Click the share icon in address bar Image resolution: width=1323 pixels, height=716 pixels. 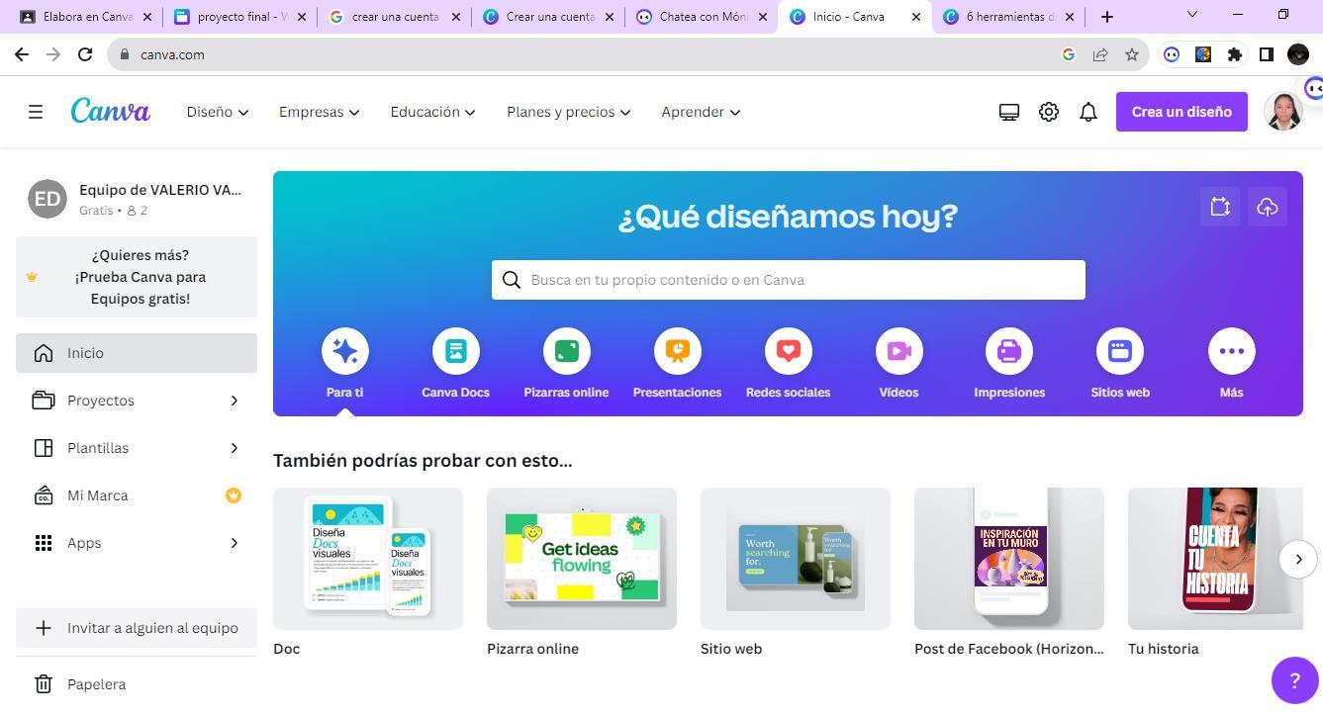click(x=1100, y=54)
